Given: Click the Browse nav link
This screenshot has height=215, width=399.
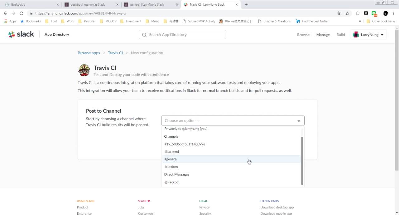Looking at the screenshot, I should 303,35.
